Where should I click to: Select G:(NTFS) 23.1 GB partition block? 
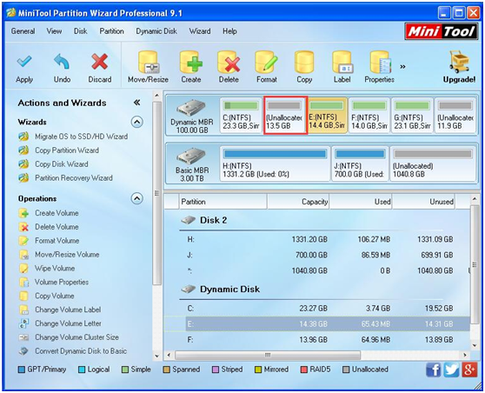point(412,116)
